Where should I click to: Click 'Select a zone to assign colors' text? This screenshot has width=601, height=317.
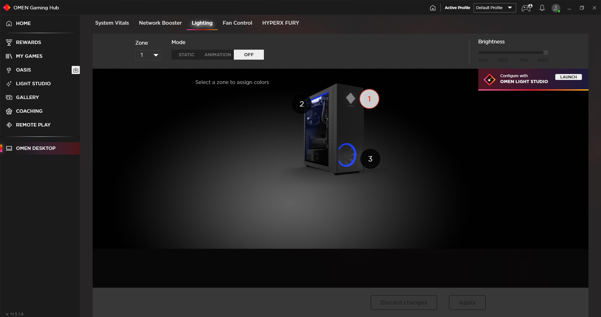(x=232, y=82)
